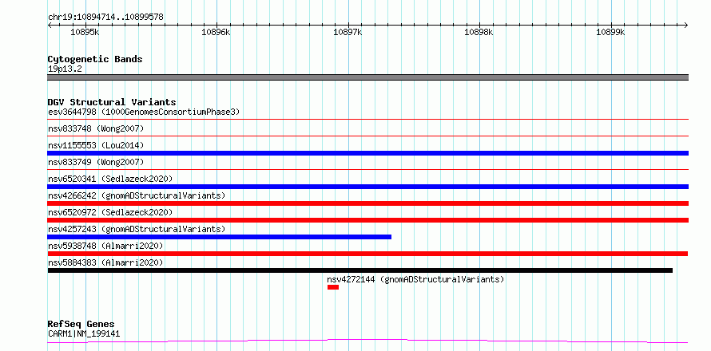Click the chr19:10894714..10899578 coordinate label
This screenshot has width=711, height=351.
[105, 18]
